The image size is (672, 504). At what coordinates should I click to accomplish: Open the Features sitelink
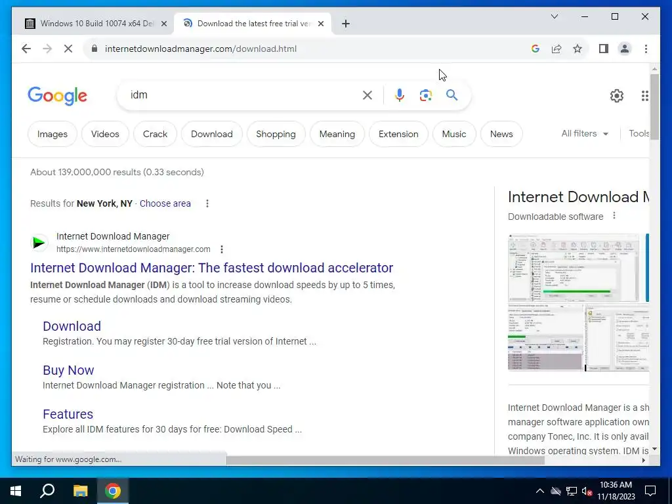coord(68,414)
